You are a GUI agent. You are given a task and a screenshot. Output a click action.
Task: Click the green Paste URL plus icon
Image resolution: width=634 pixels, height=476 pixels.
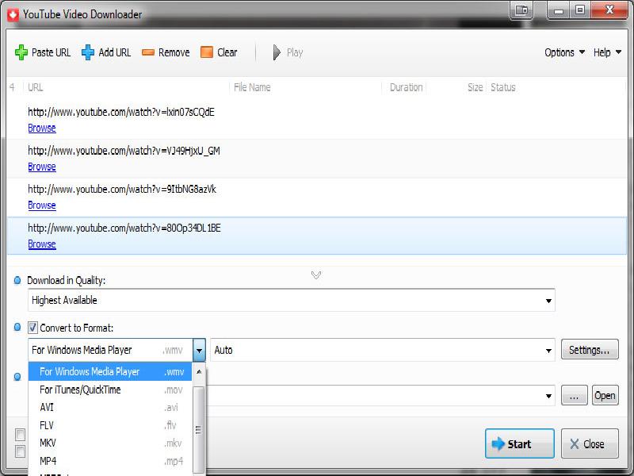pyautogui.click(x=21, y=52)
